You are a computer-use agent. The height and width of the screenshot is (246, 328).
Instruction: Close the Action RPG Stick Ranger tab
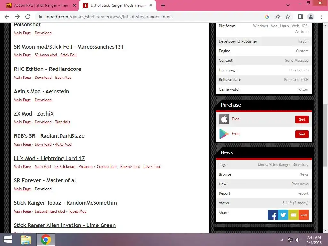pyautogui.click(x=74, y=6)
